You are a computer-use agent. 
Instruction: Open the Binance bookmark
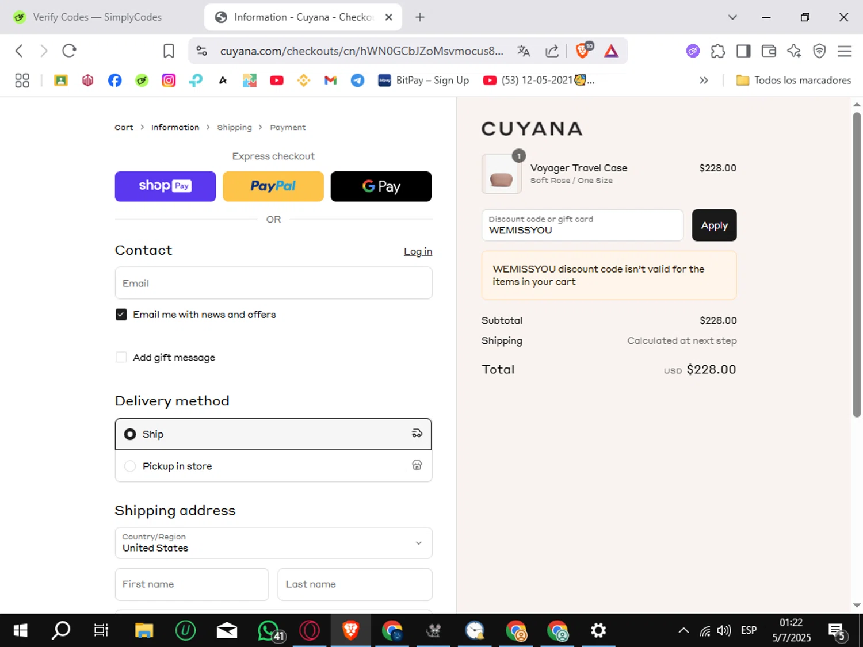click(303, 81)
